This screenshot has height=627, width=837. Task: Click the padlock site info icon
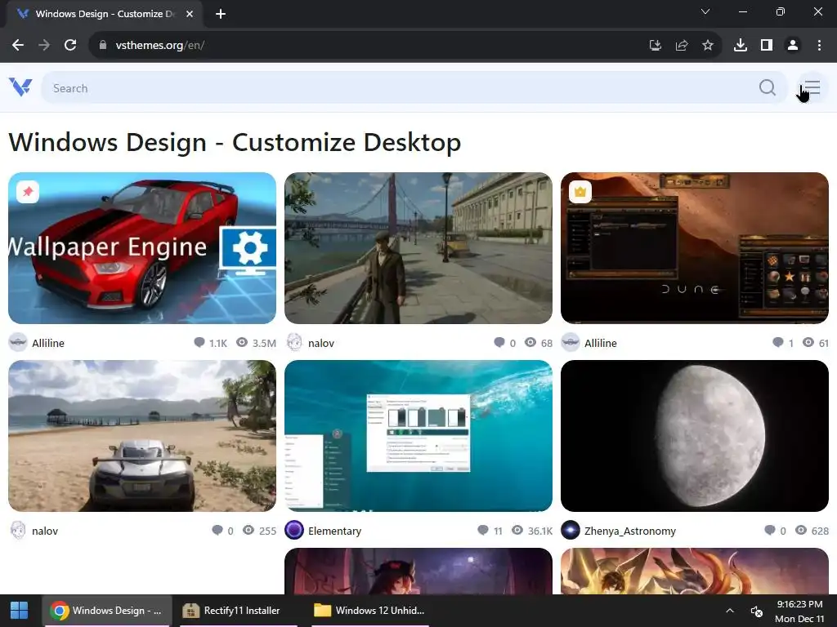click(x=103, y=46)
